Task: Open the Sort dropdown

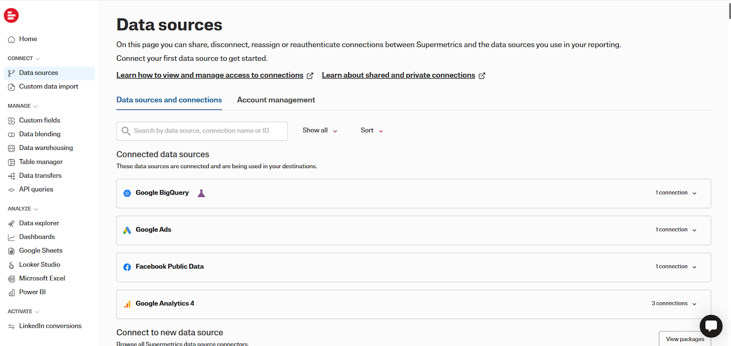Action: coord(372,130)
